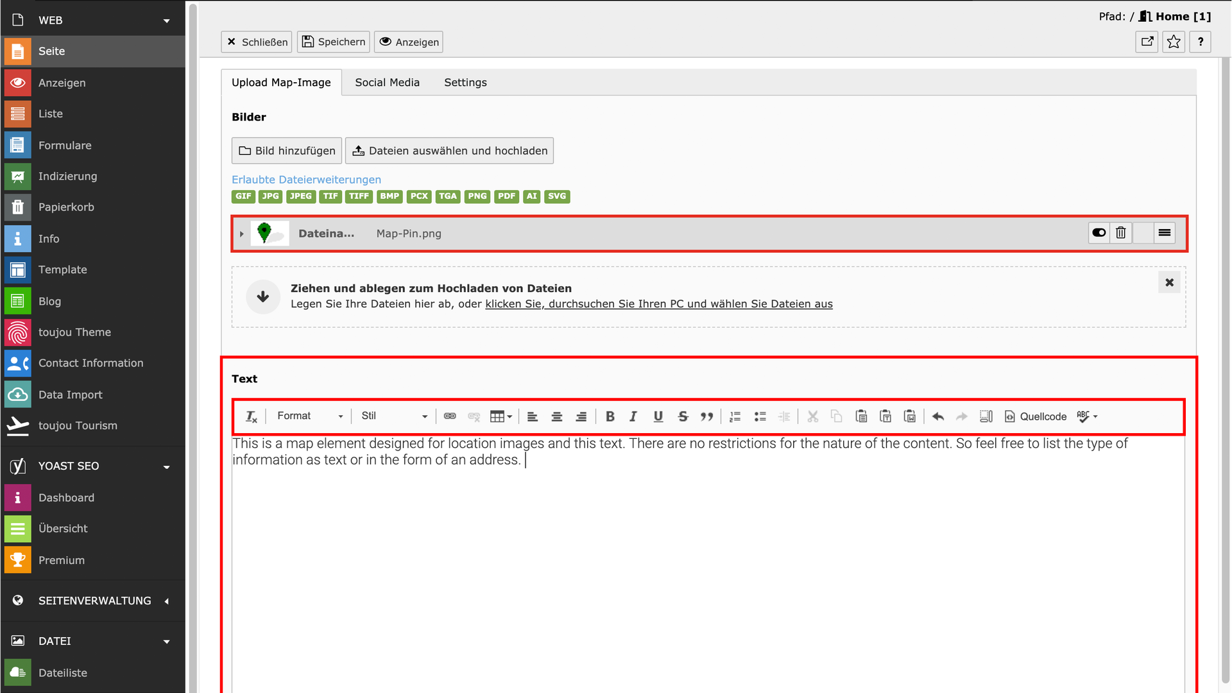Click the Erlaubte Dateierweiterungen link

tap(306, 180)
